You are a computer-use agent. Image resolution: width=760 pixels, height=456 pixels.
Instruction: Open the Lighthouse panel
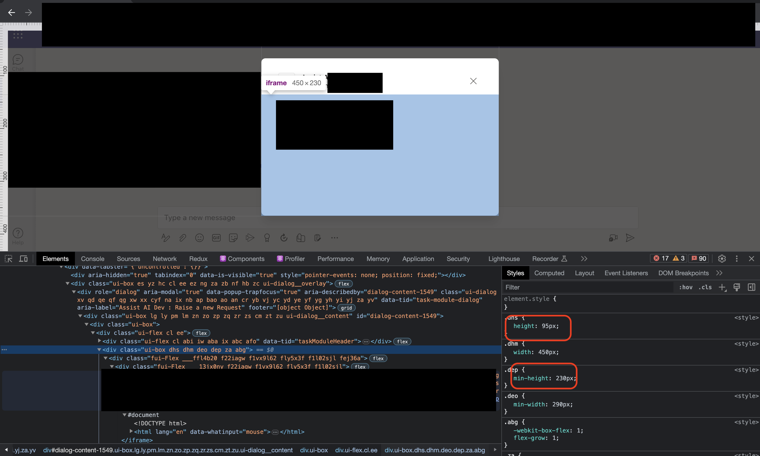[x=503, y=258]
